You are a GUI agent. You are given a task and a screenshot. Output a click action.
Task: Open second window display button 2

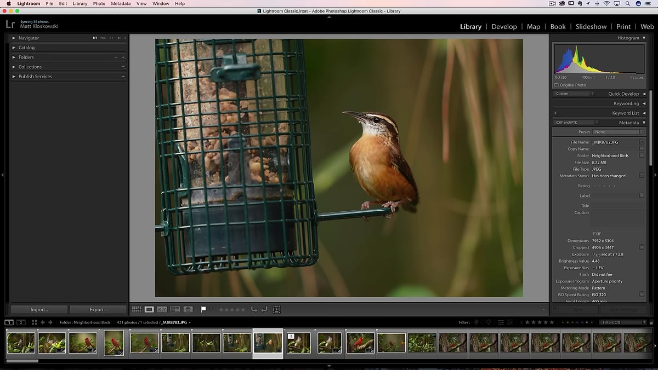point(21,322)
